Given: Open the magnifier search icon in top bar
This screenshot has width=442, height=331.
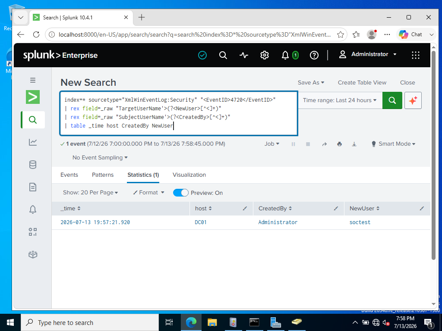Looking at the screenshot, I should (x=223, y=55).
